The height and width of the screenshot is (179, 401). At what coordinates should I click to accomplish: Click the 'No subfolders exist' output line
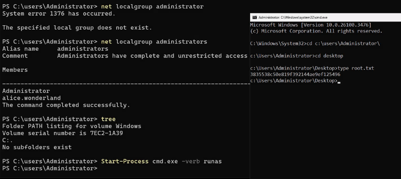tap(37, 147)
